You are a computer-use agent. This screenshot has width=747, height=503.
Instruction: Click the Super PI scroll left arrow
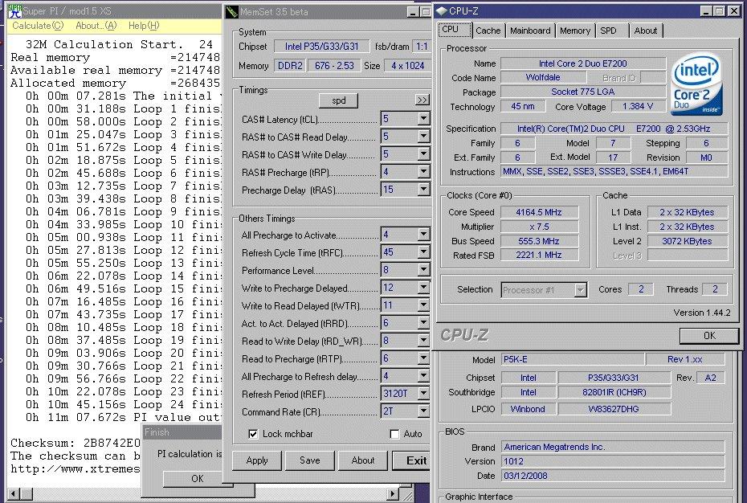(14, 494)
